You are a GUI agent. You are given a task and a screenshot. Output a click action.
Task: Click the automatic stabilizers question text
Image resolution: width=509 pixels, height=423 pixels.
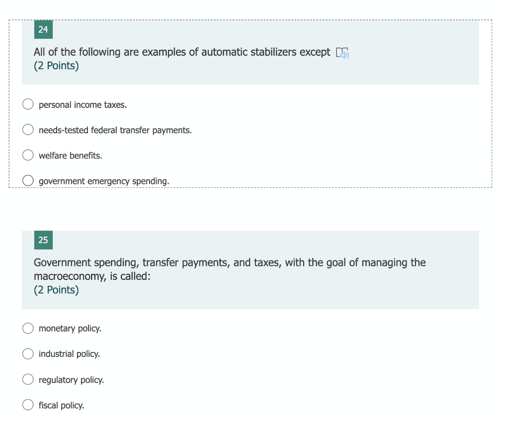[182, 52]
